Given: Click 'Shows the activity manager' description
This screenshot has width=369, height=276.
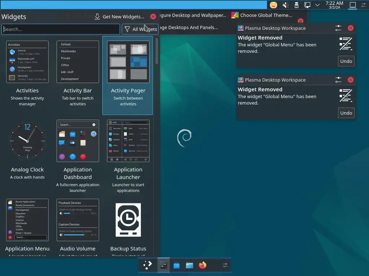Looking at the screenshot, I should (27, 101).
